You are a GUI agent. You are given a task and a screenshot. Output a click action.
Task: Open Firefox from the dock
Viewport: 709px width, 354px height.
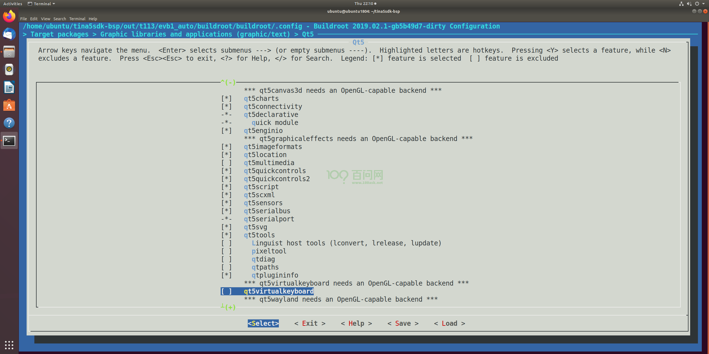9,16
